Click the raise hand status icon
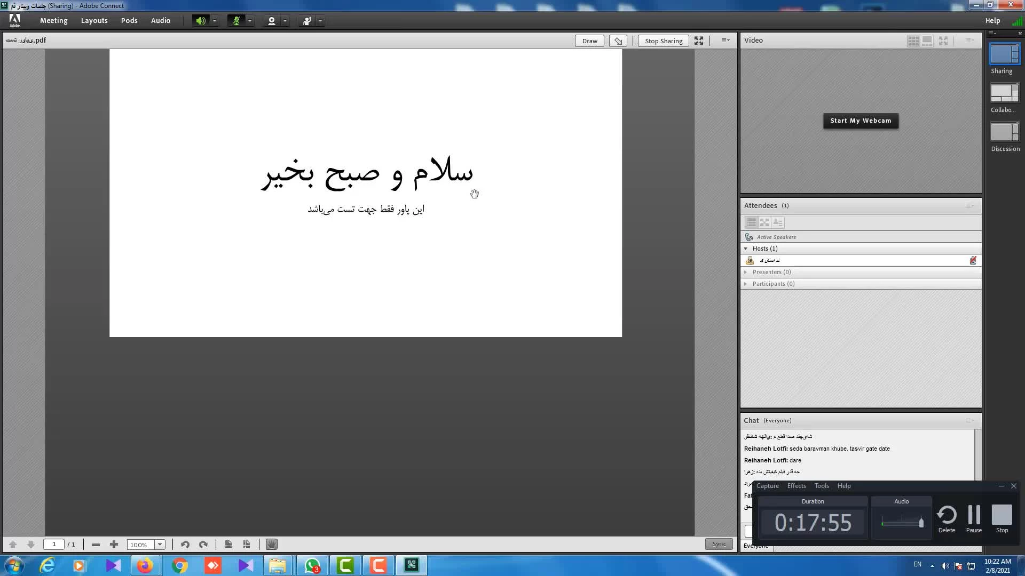 coord(307,21)
